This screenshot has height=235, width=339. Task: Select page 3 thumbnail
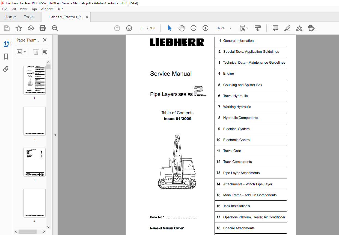pyautogui.click(x=34, y=162)
